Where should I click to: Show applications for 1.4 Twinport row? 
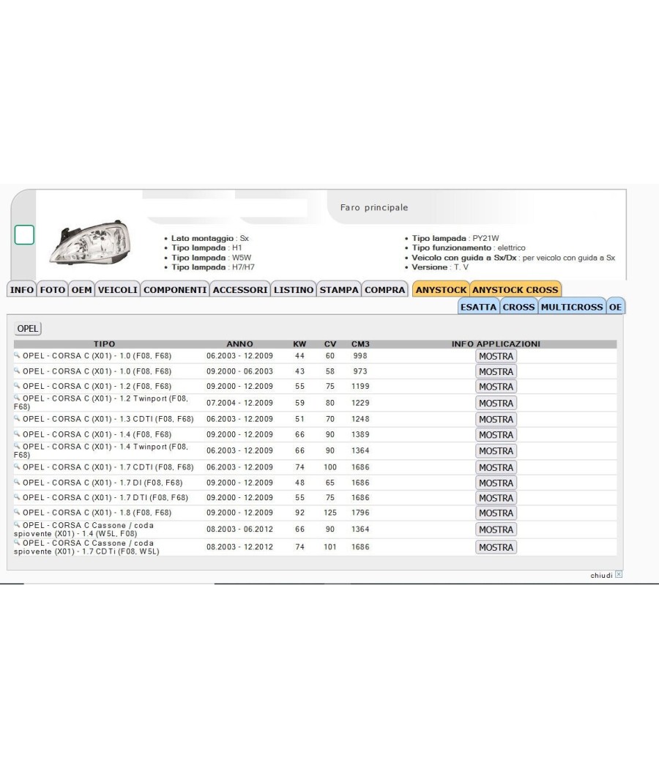(496, 450)
